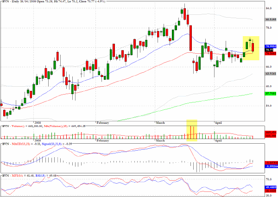The image size is (278, 197).
Task: Click the 84.0 price axis label
Action: [269, 8]
